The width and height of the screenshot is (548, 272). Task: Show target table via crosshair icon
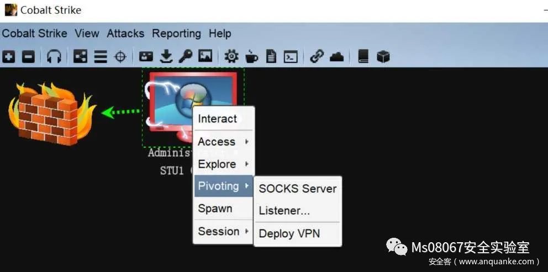120,56
